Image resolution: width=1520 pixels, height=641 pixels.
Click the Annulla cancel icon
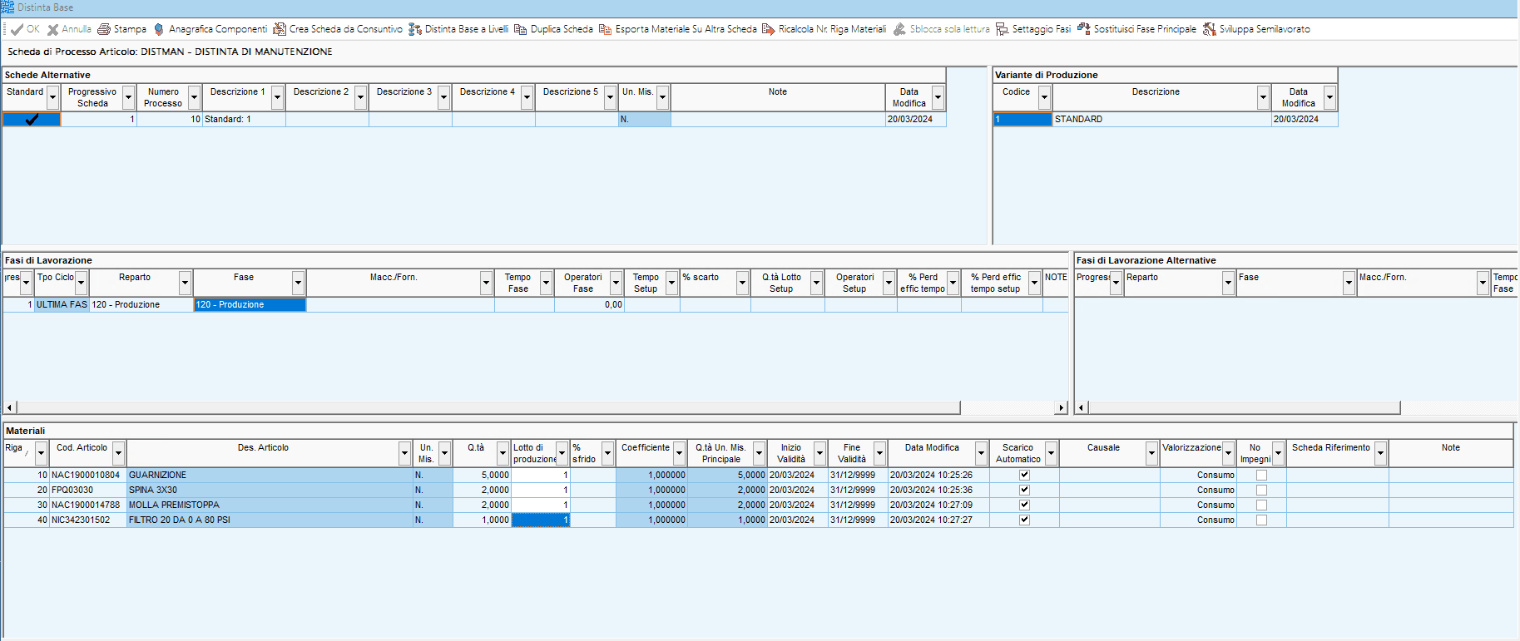(x=53, y=29)
